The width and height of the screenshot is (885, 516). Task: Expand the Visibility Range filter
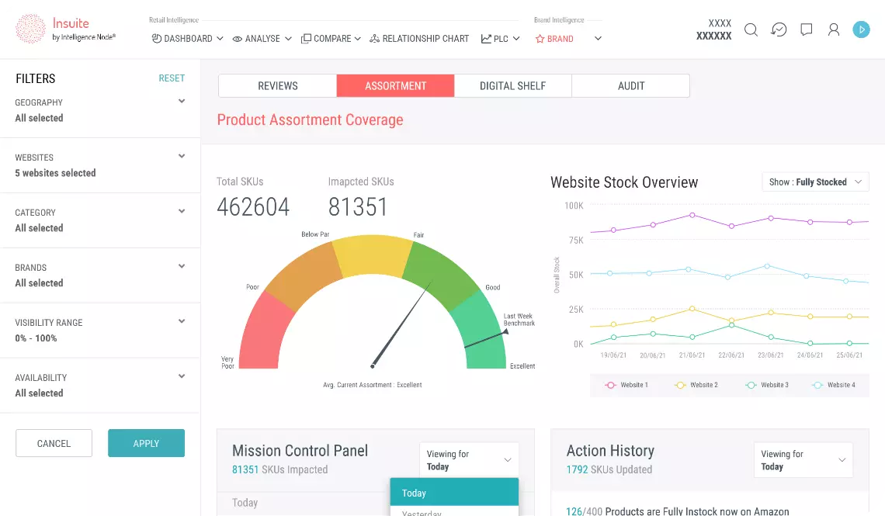(x=182, y=321)
